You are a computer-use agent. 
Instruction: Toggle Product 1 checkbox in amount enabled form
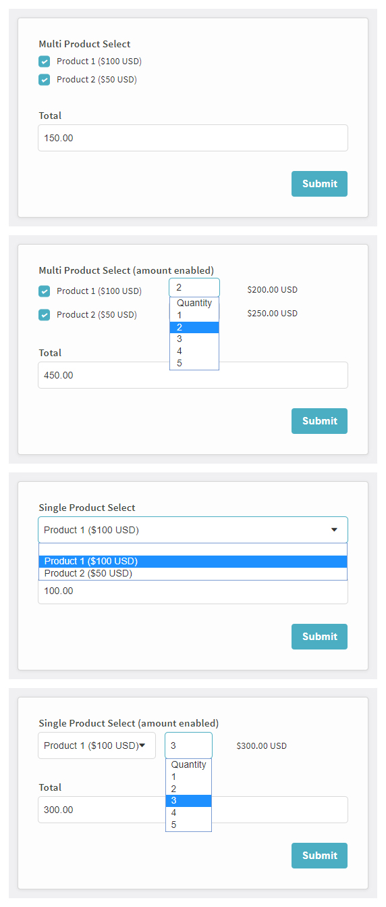click(45, 291)
